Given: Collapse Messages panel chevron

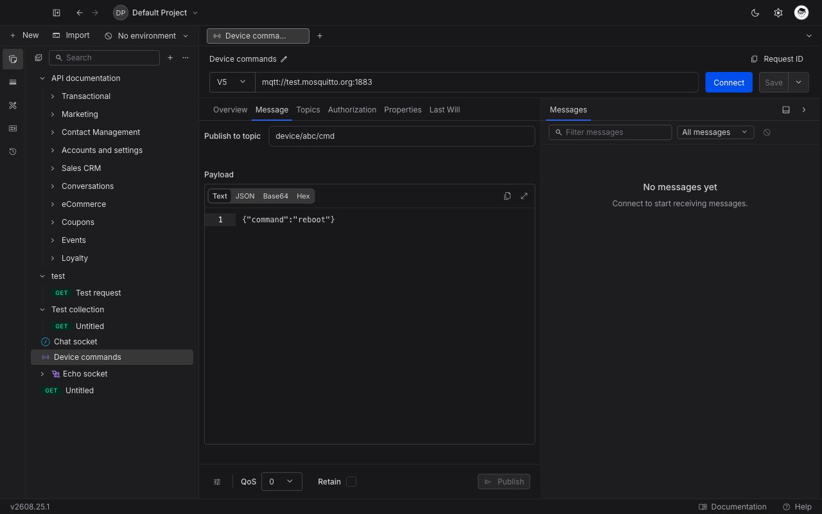Looking at the screenshot, I should [804, 110].
